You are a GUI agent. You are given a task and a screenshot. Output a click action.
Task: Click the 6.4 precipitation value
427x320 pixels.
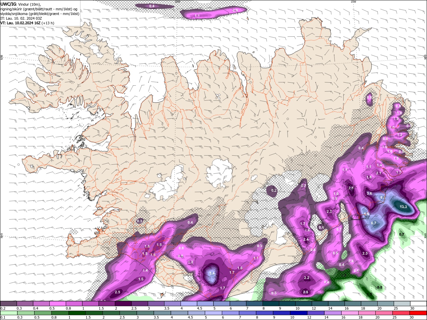(x=383, y=197)
